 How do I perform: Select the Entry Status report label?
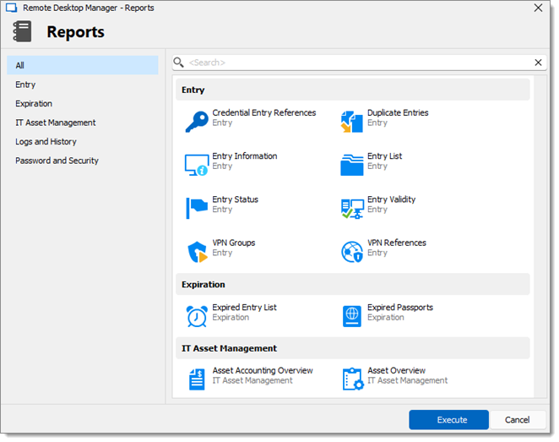pos(236,199)
